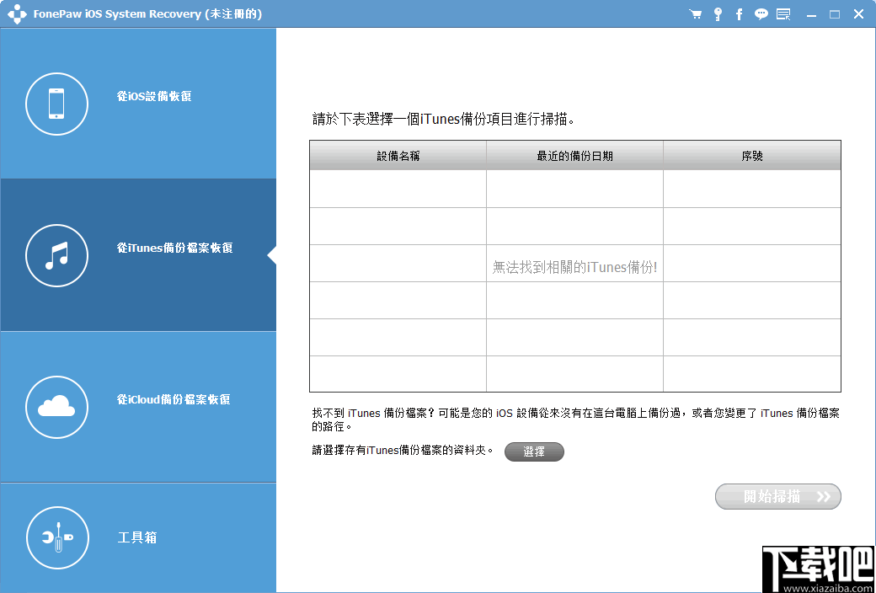Click the cloud icon for iCloud backup recovery
The image size is (876, 593).
[56, 407]
